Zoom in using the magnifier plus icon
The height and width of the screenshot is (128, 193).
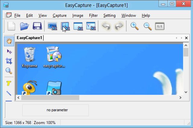pos(134,26)
